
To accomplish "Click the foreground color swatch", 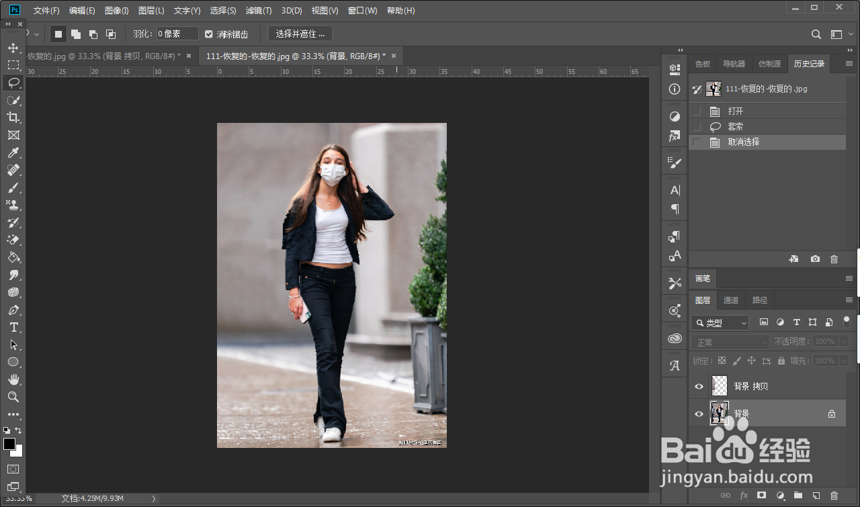I will pyautogui.click(x=9, y=444).
